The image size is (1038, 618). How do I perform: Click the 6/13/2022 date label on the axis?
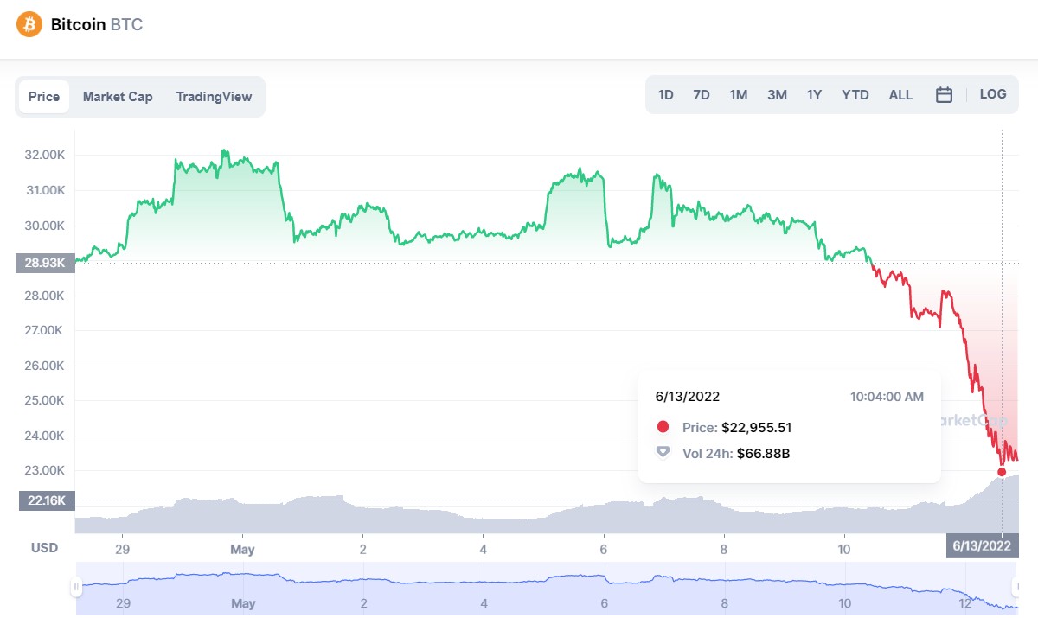982,547
